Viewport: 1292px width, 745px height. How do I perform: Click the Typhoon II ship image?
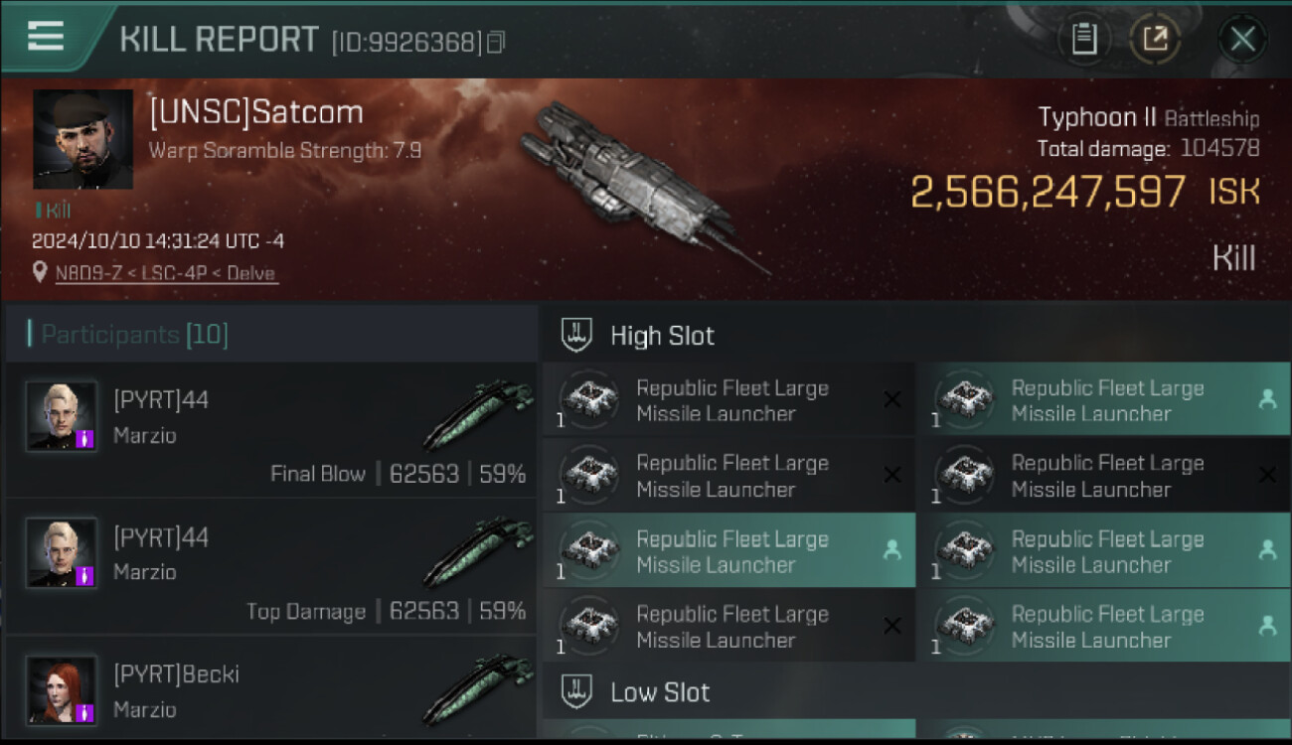point(636,179)
